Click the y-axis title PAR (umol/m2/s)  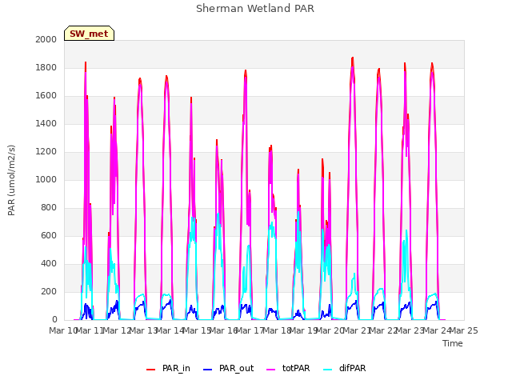click(11, 180)
